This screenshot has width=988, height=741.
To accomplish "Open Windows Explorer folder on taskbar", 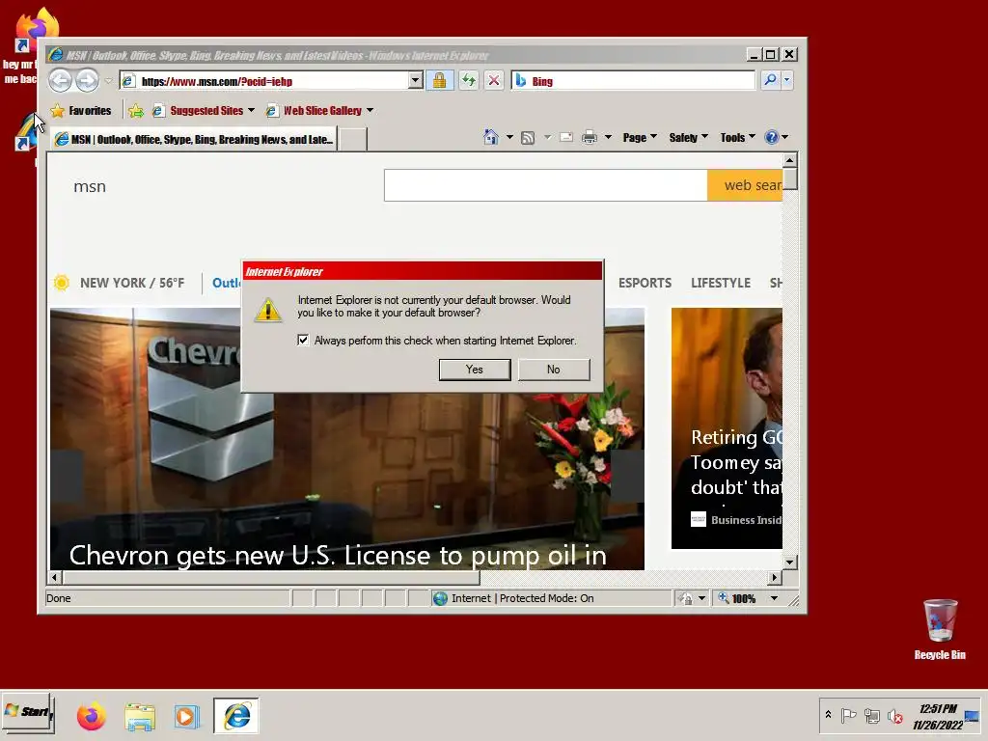I will pyautogui.click(x=139, y=717).
